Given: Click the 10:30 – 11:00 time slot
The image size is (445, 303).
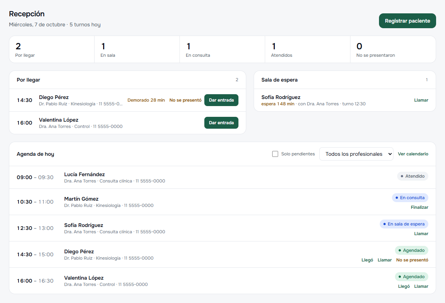Looking at the screenshot, I should (35, 202).
